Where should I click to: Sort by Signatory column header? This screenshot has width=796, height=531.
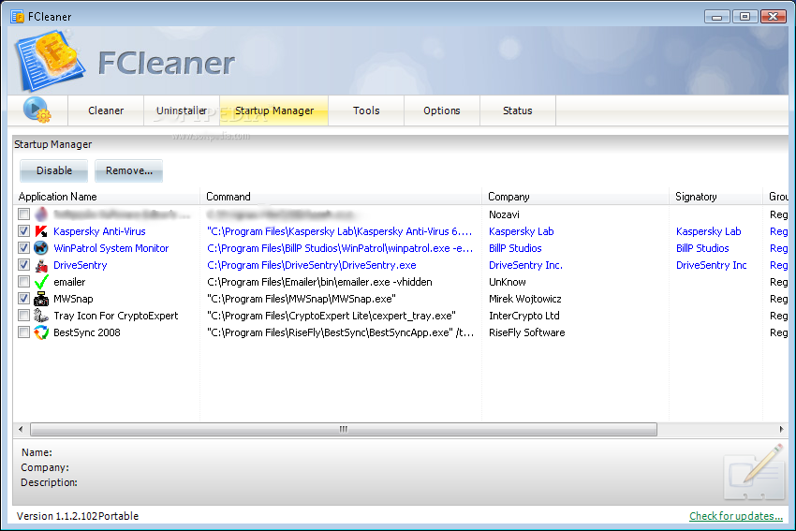click(715, 197)
